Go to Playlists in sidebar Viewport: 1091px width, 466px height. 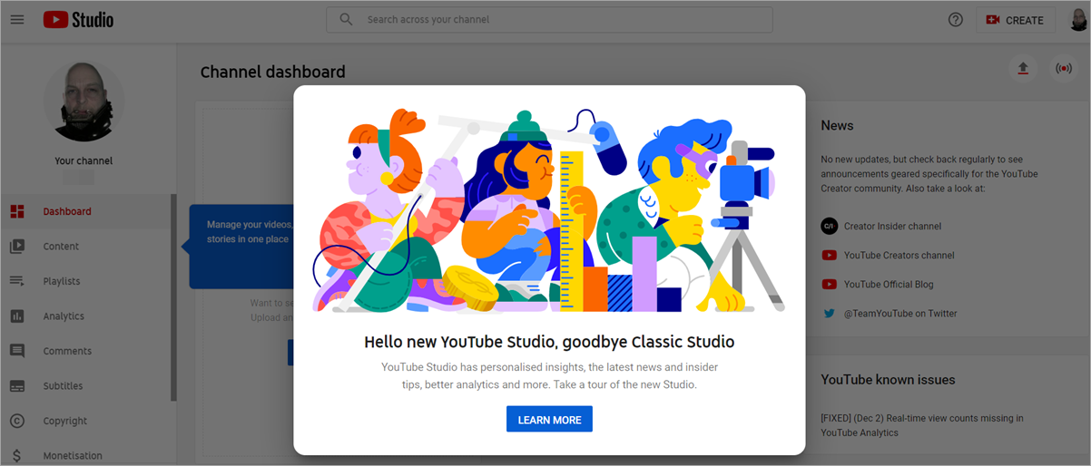tap(62, 281)
